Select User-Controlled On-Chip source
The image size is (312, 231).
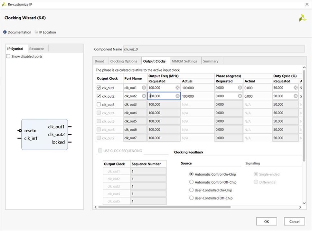(192, 190)
